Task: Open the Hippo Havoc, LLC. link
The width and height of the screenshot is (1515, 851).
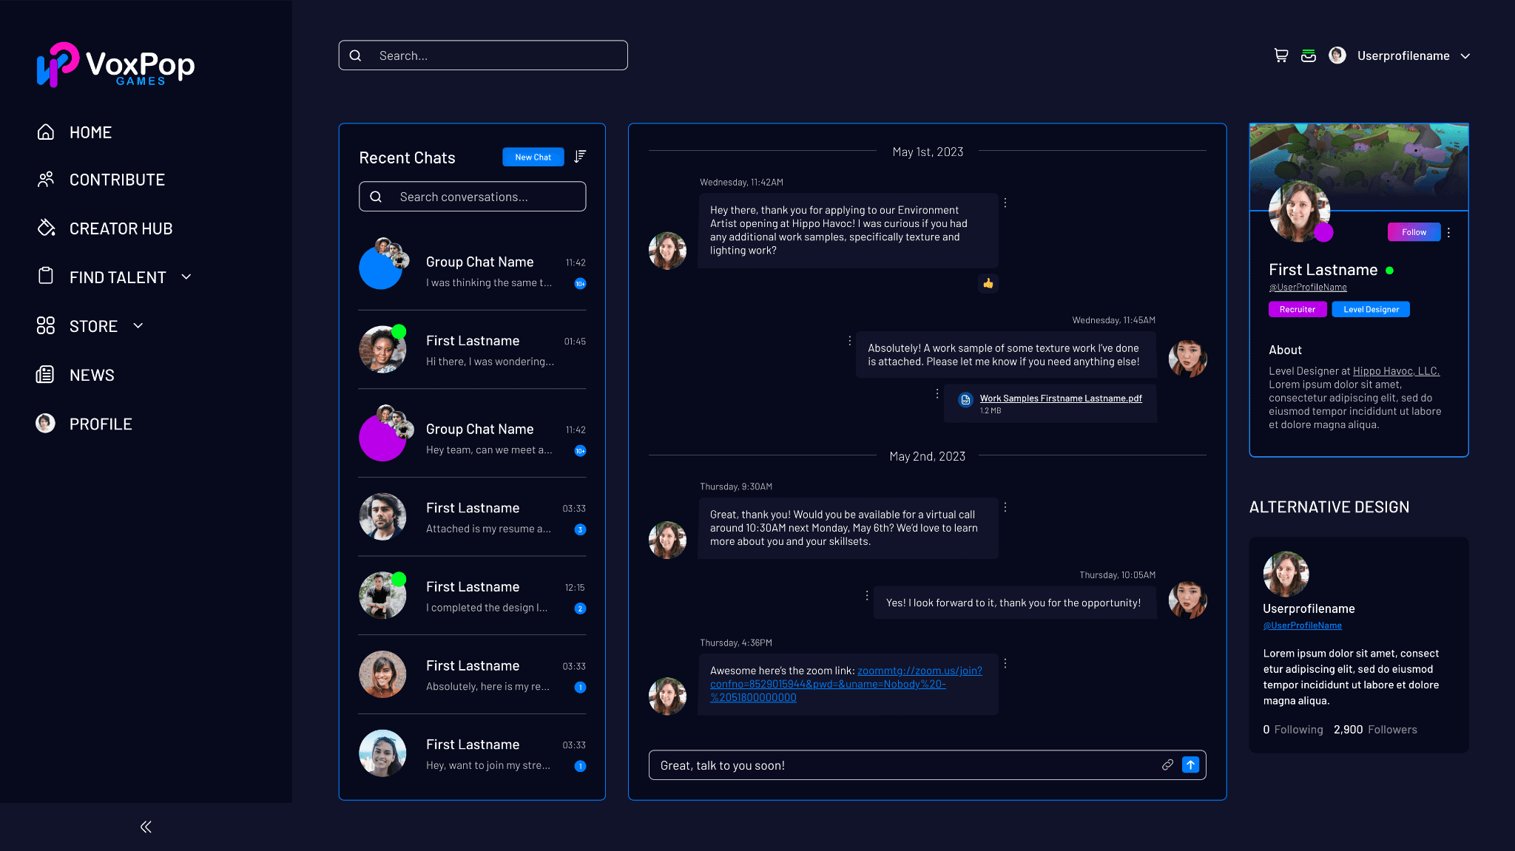Action: coord(1396,371)
